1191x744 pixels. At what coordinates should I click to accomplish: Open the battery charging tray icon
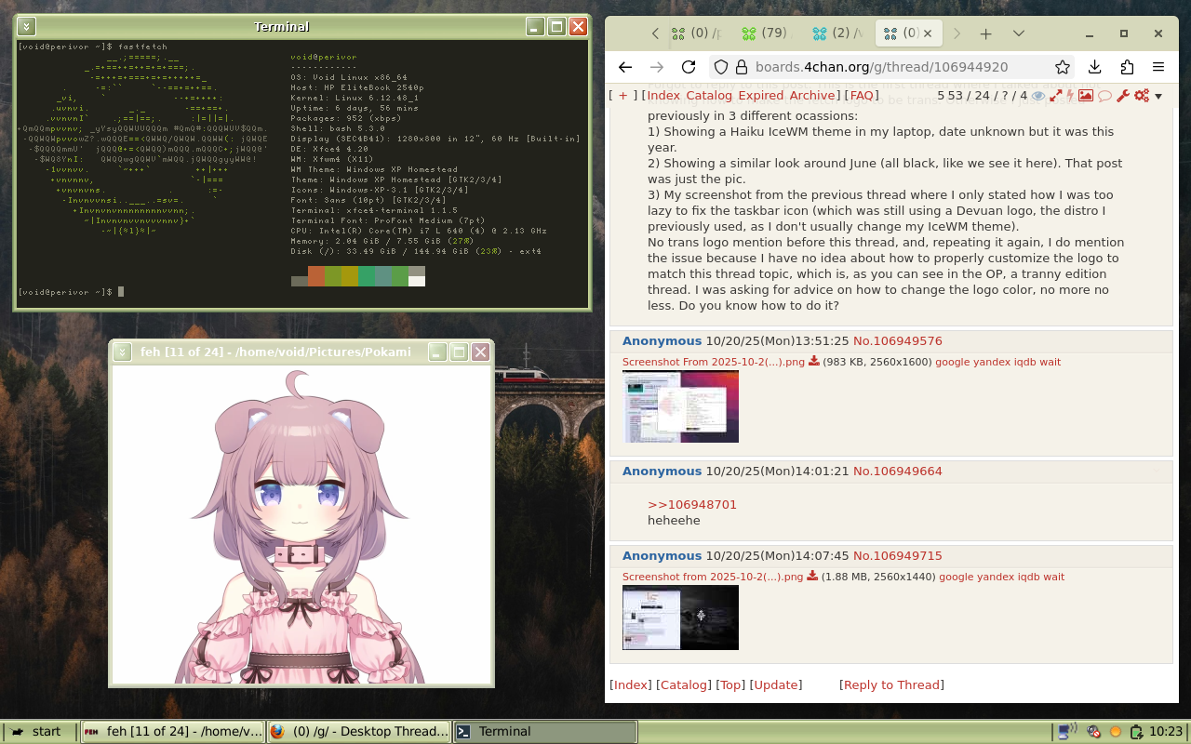[1136, 732]
